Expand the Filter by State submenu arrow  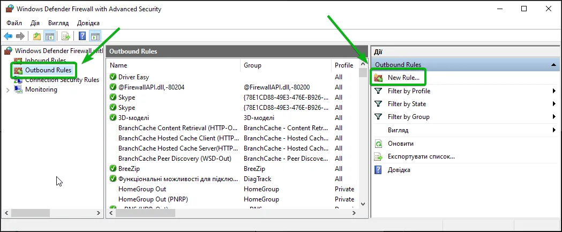[554, 104]
